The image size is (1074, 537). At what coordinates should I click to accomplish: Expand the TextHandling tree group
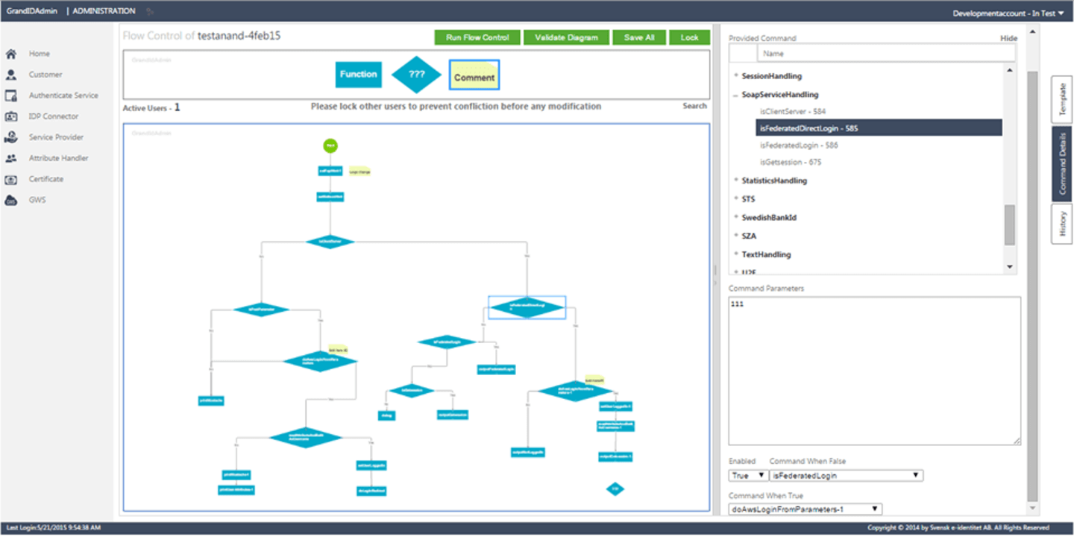click(736, 254)
